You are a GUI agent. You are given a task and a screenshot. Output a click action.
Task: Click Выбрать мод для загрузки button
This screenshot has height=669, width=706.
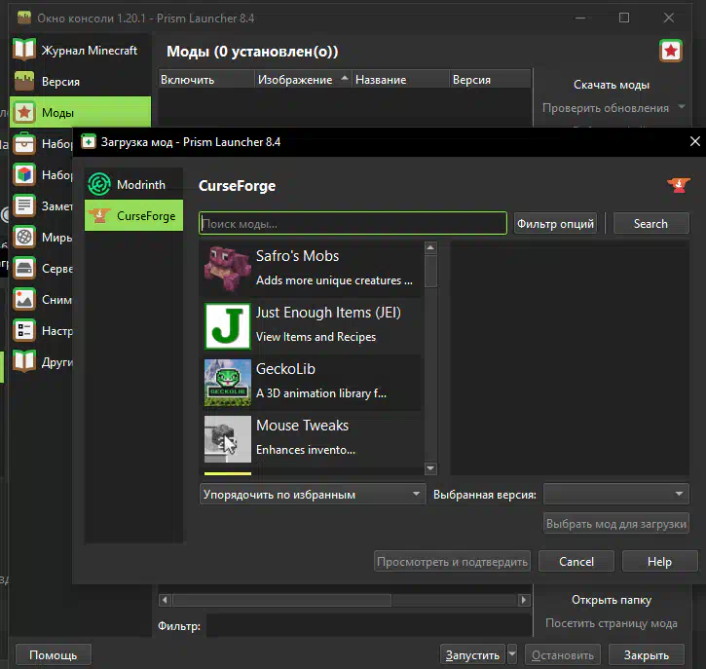coord(616,524)
